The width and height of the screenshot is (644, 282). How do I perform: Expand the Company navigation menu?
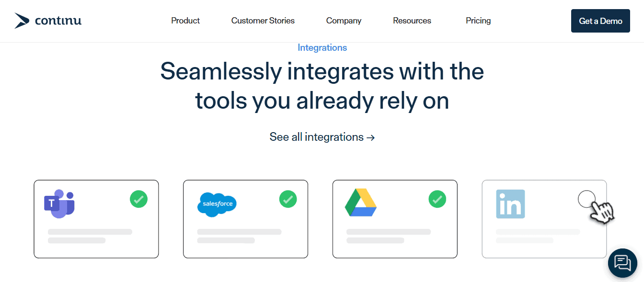pos(344,21)
